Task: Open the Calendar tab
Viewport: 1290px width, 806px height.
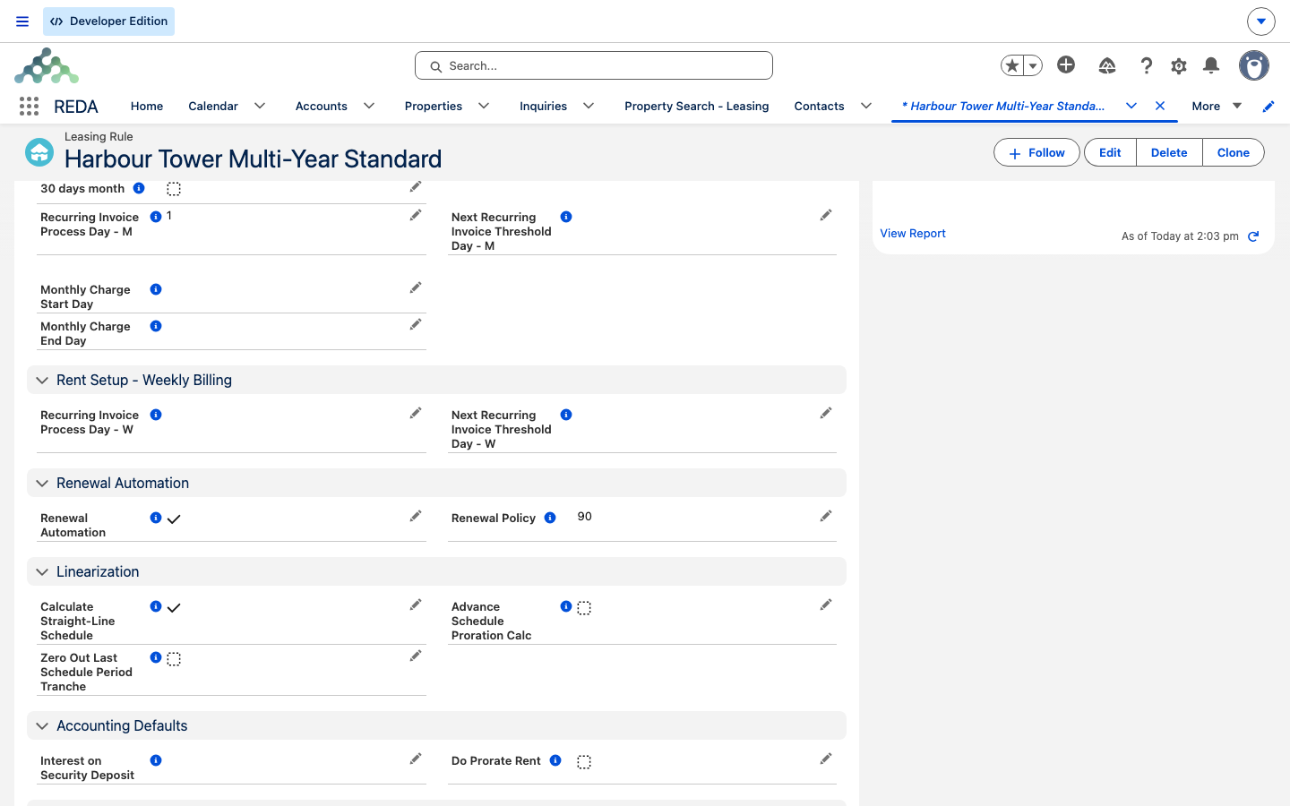Action: pyautogui.click(x=213, y=106)
